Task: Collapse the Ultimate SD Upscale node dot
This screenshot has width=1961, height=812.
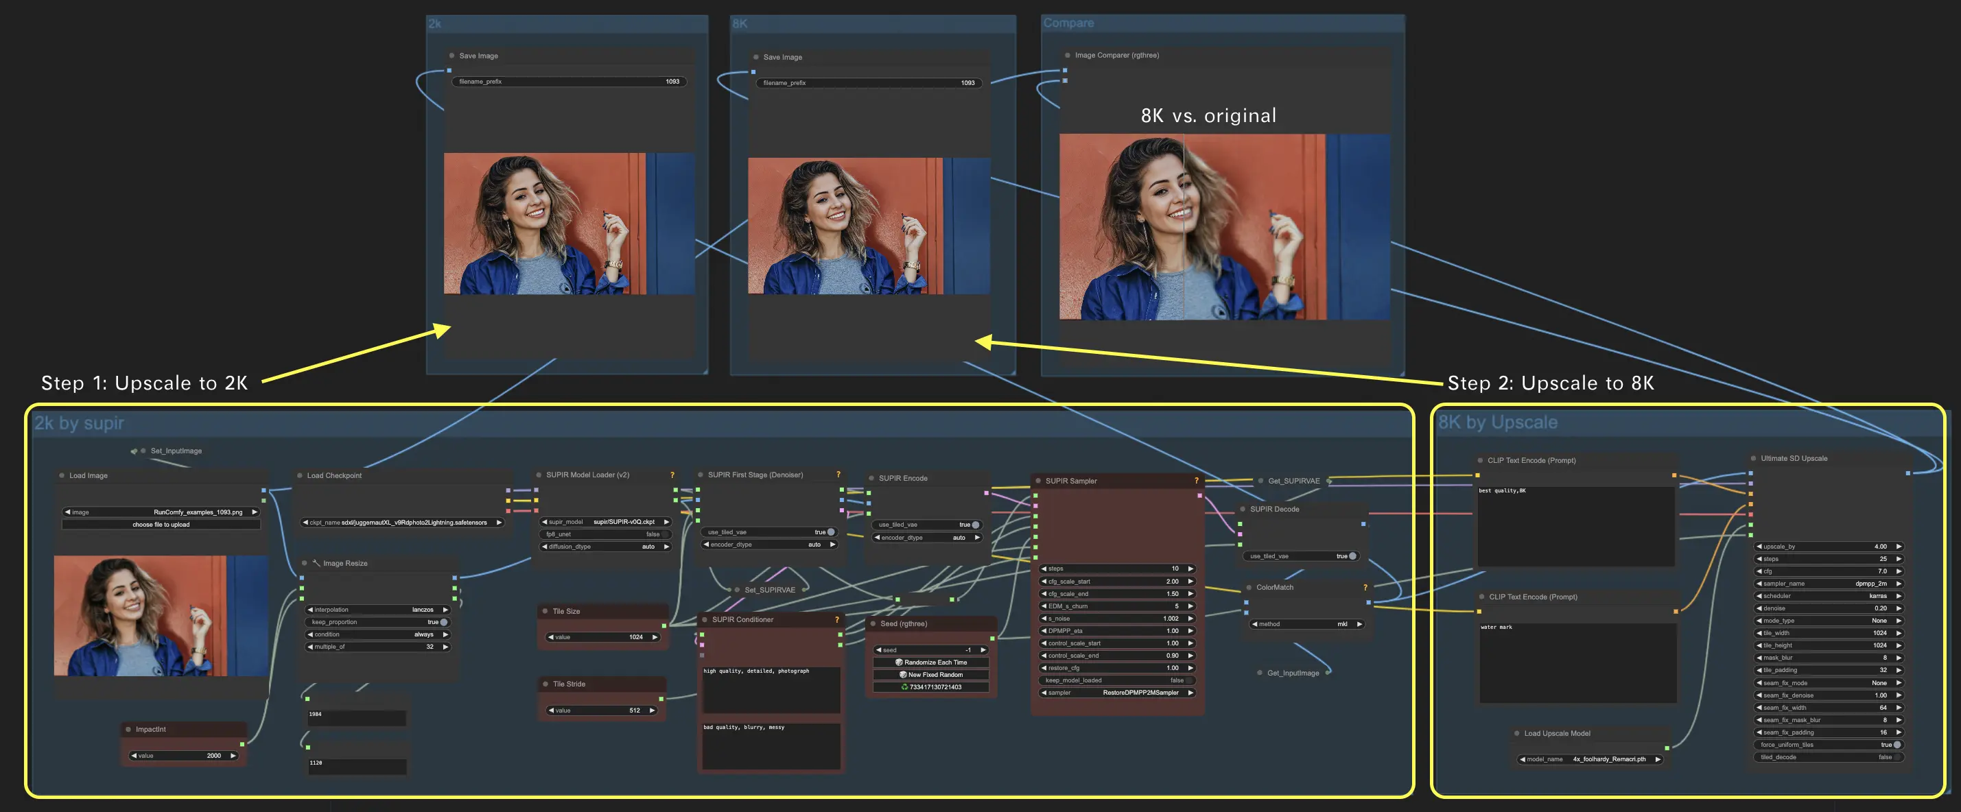Action: [1753, 458]
